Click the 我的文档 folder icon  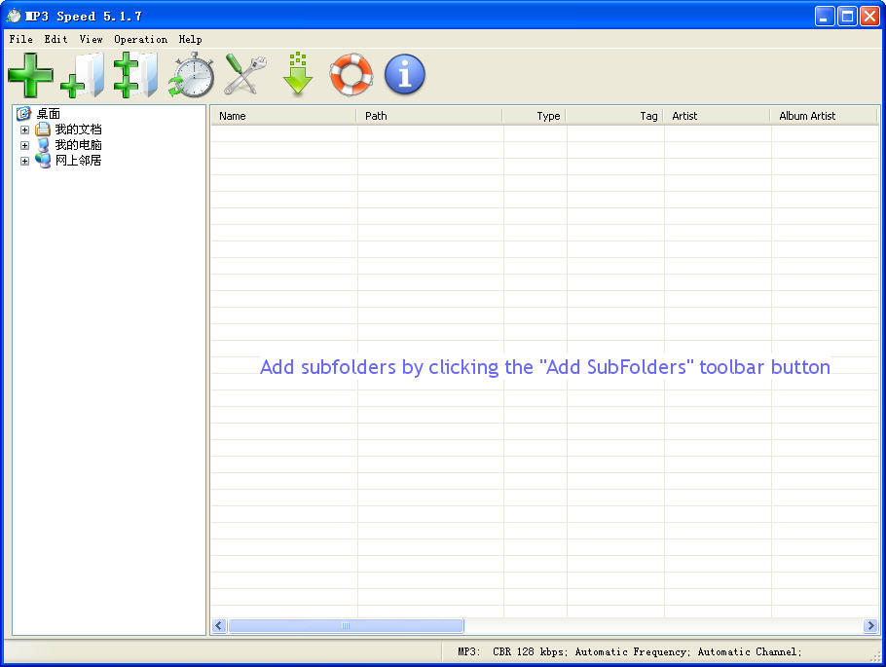tap(43, 130)
